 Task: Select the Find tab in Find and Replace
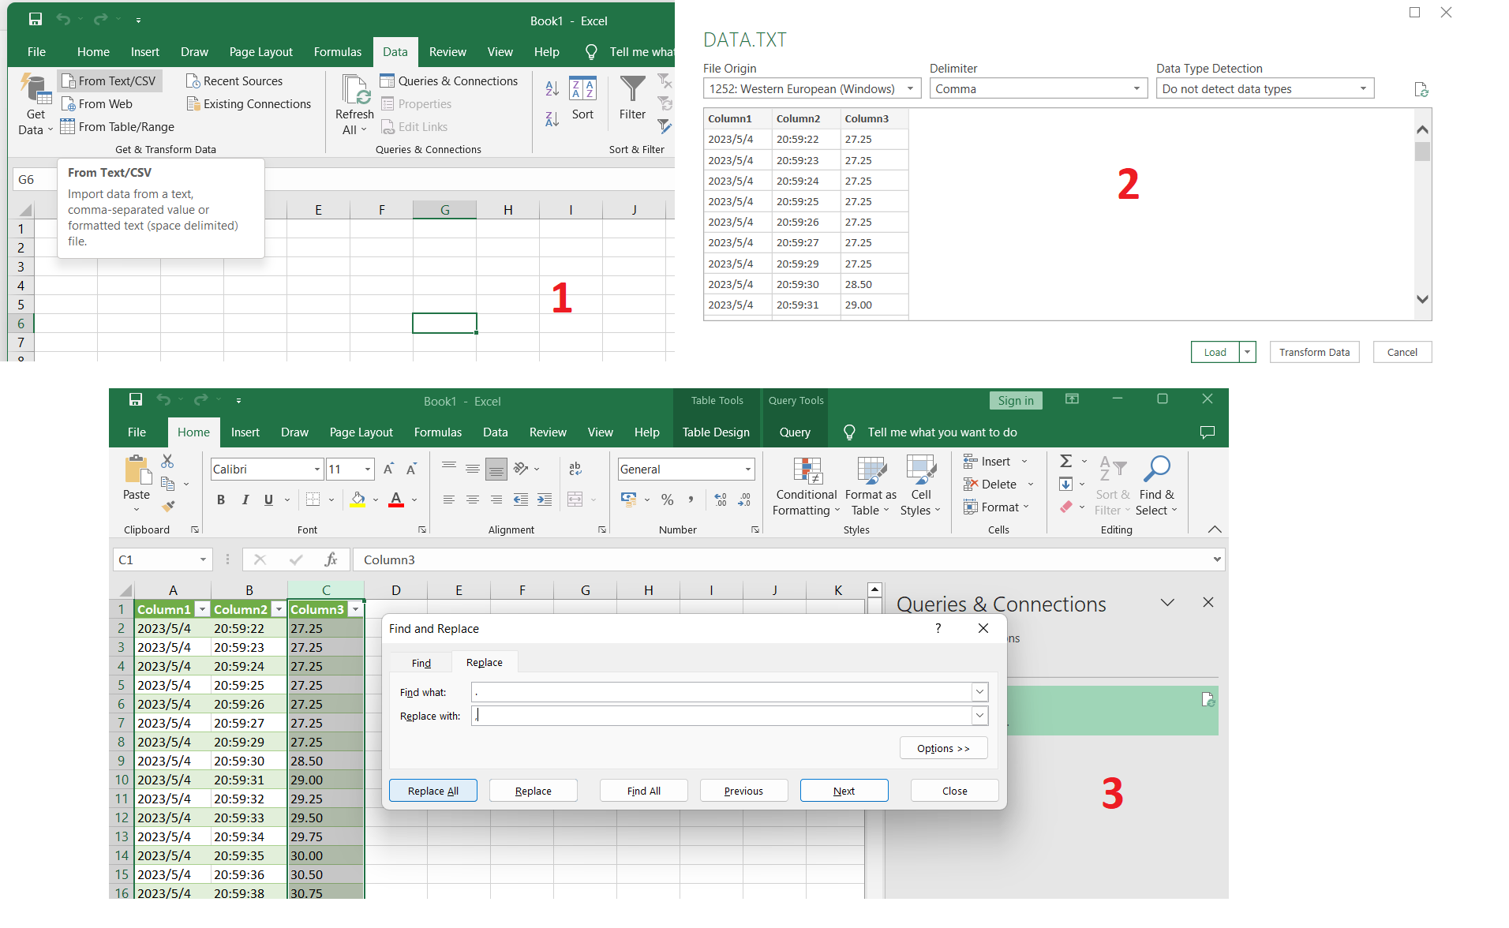coord(420,662)
